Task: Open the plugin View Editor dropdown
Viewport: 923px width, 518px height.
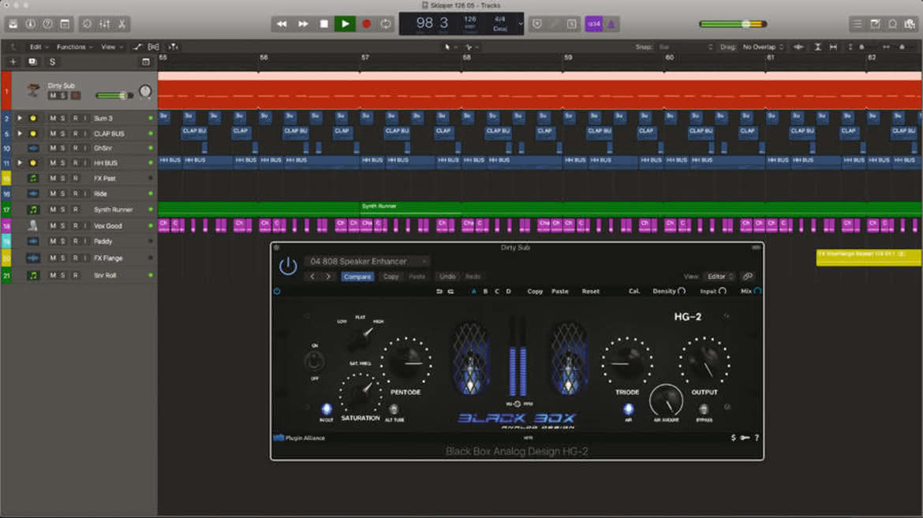Action: coord(720,277)
